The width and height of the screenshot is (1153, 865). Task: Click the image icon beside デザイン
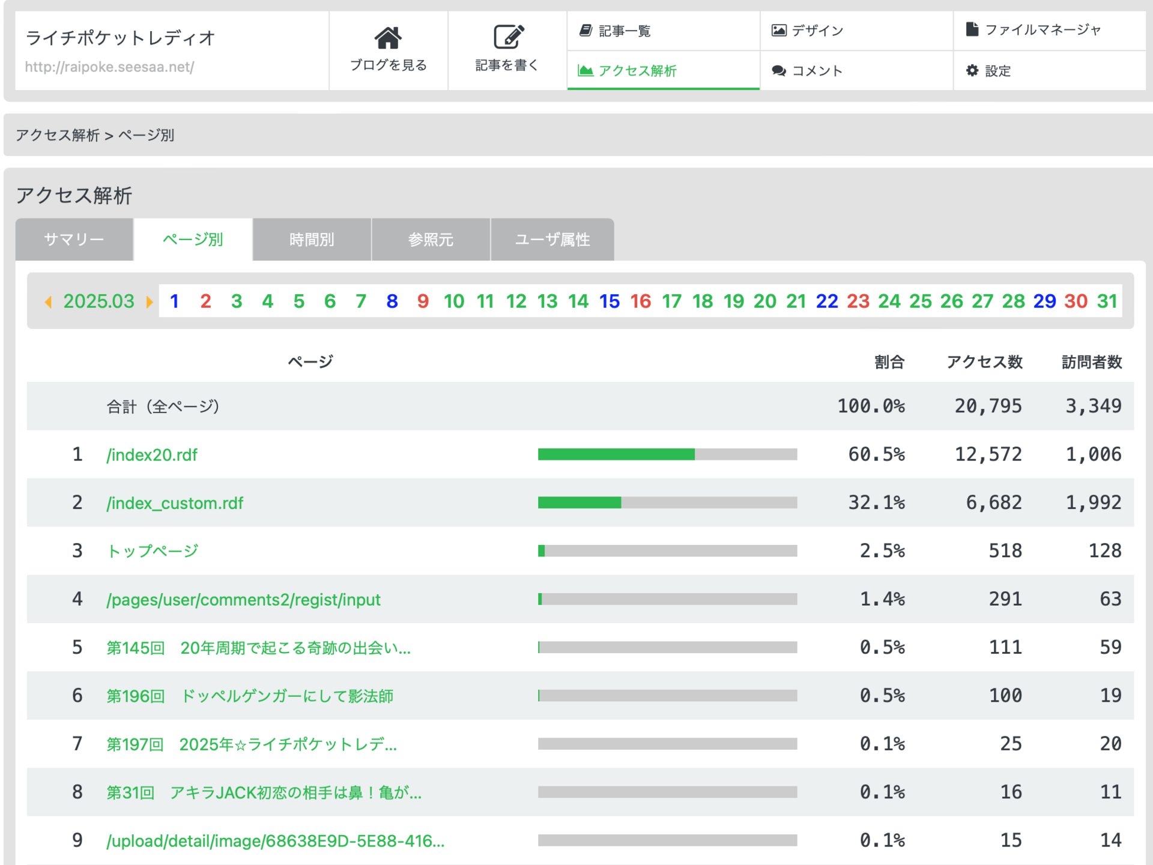[x=779, y=30]
